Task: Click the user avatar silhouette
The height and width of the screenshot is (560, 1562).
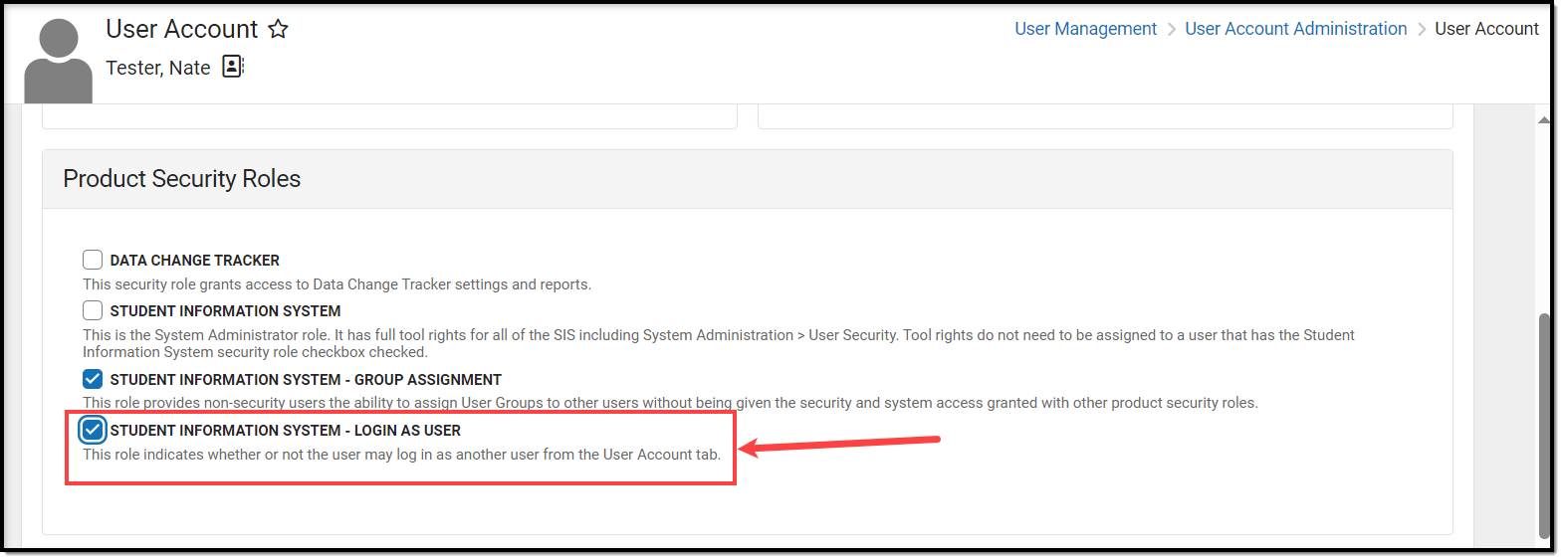Action: [x=58, y=62]
